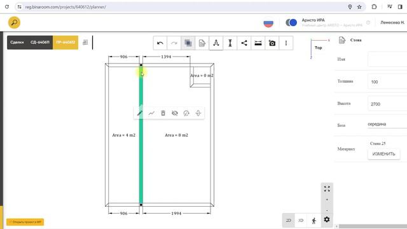407x229 pixels.
Task: Click the 'Area = 4 m2' label
Action: (x=124, y=135)
